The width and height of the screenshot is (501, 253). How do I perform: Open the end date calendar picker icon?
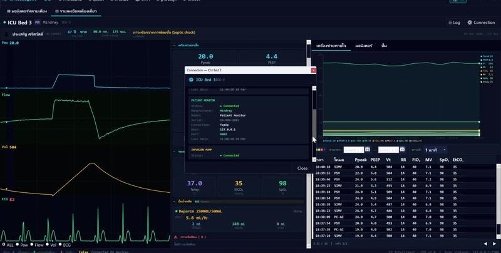point(402,149)
